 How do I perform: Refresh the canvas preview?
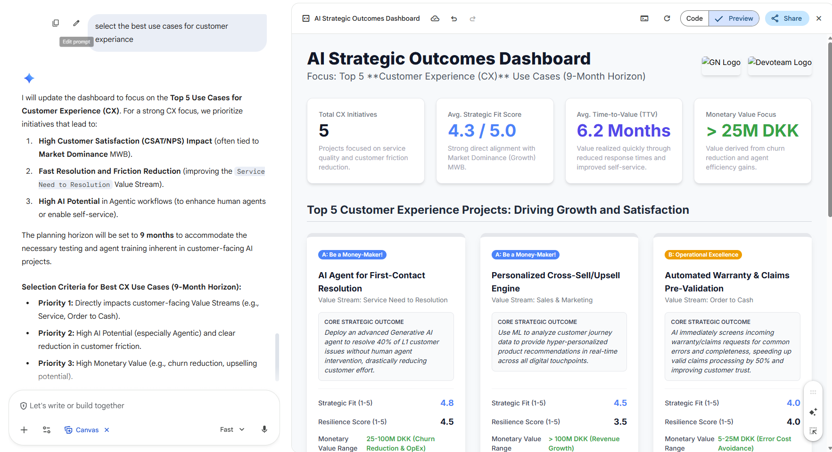[667, 18]
